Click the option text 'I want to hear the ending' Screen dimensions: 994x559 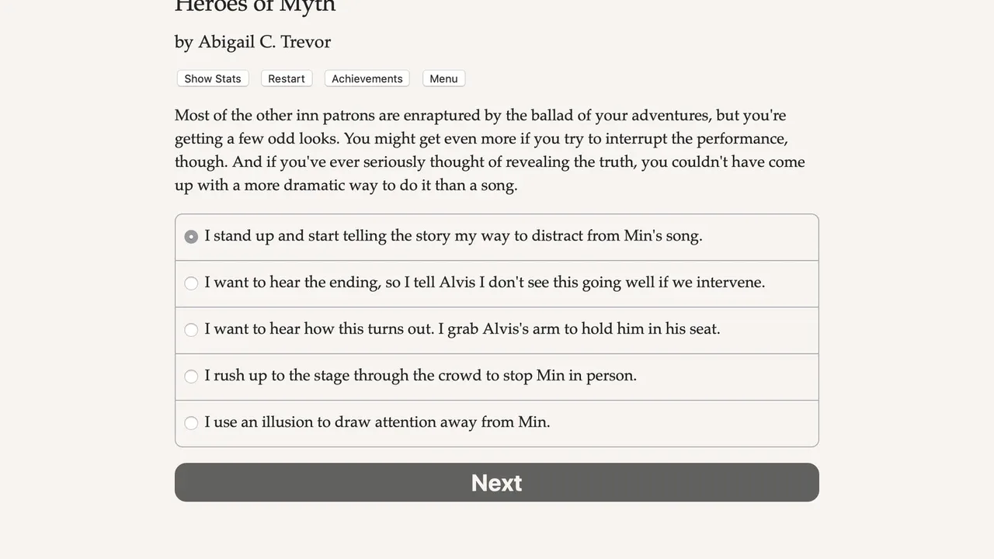[485, 283]
